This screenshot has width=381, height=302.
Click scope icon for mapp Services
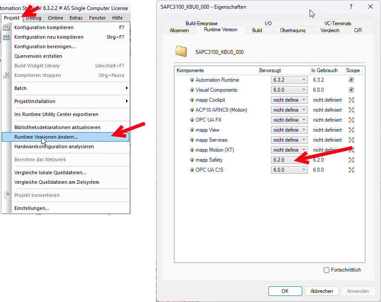(351, 140)
